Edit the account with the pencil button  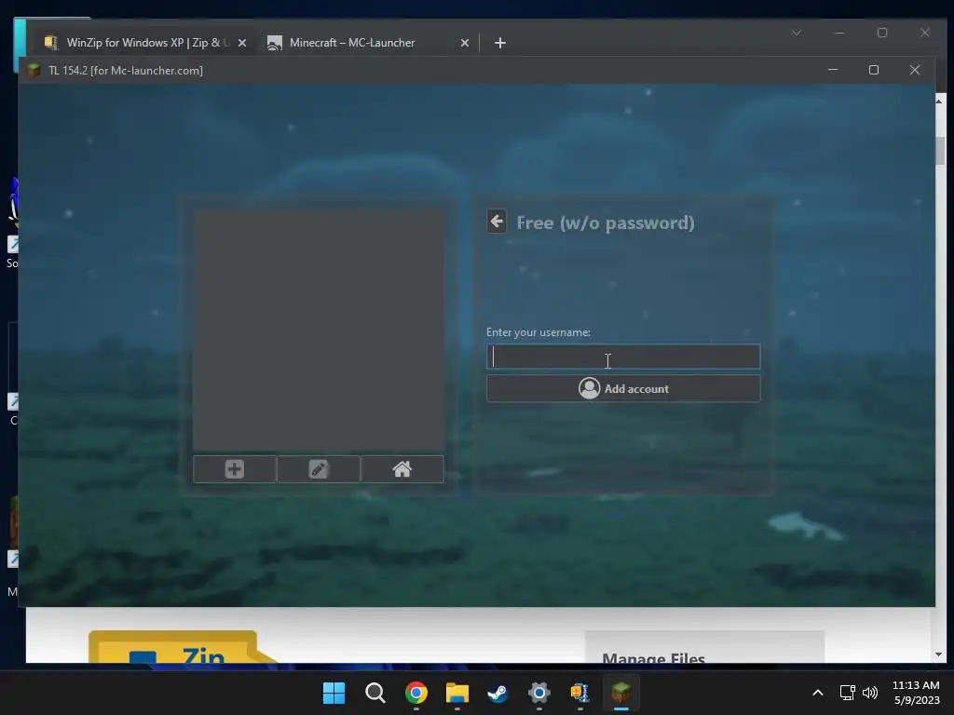pos(319,469)
